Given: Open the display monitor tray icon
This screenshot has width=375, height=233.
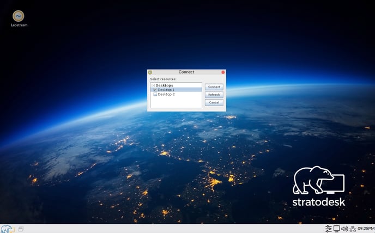Looking at the screenshot, I should 336,229.
